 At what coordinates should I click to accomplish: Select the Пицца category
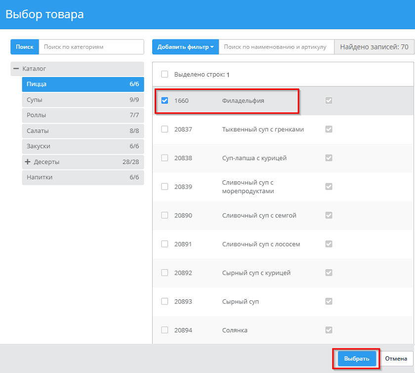(83, 84)
